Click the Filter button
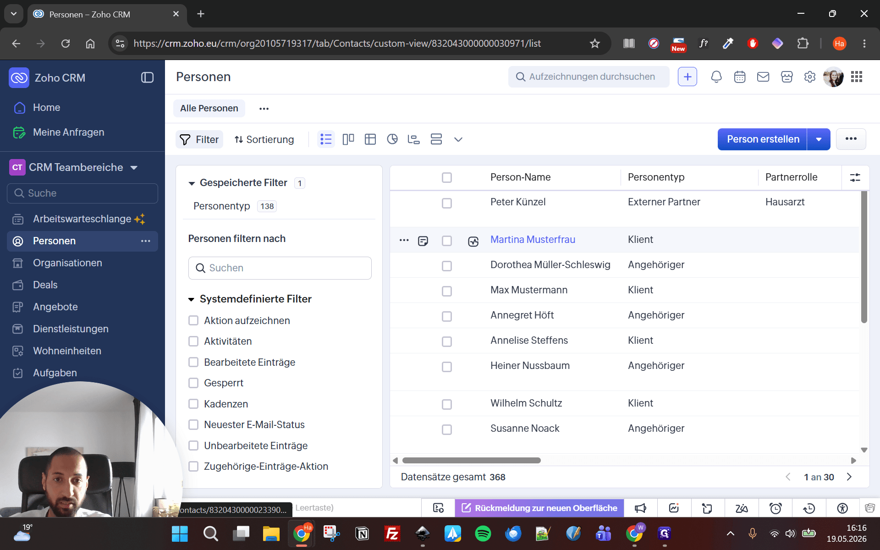Image resolution: width=880 pixels, height=550 pixels. pyautogui.click(x=199, y=139)
